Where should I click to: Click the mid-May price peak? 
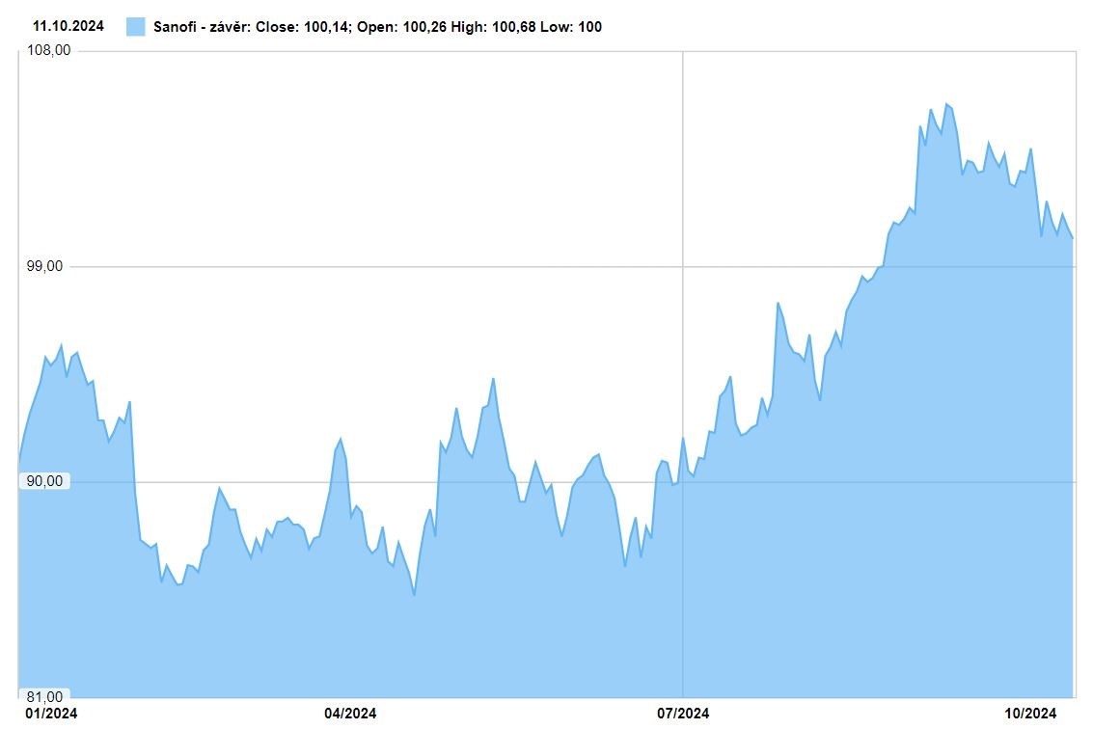(x=493, y=378)
